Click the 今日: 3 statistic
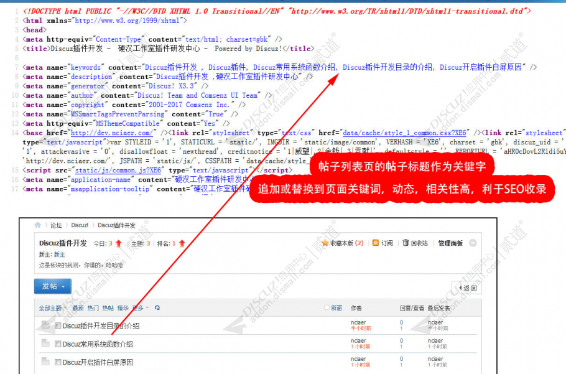This screenshot has width=566, height=374. [x=108, y=243]
